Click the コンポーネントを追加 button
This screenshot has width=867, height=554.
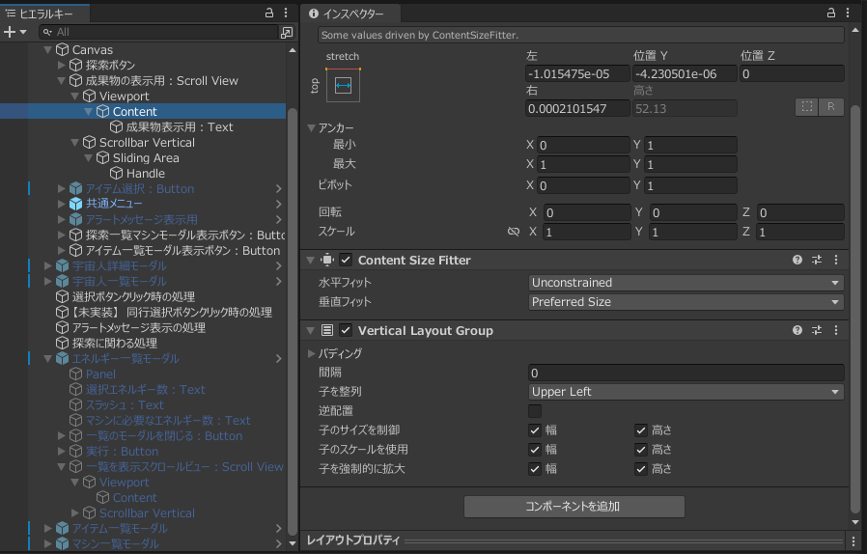(x=573, y=507)
